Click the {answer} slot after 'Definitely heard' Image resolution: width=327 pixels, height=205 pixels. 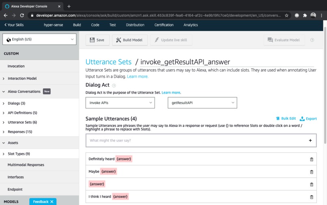pos(124,159)
